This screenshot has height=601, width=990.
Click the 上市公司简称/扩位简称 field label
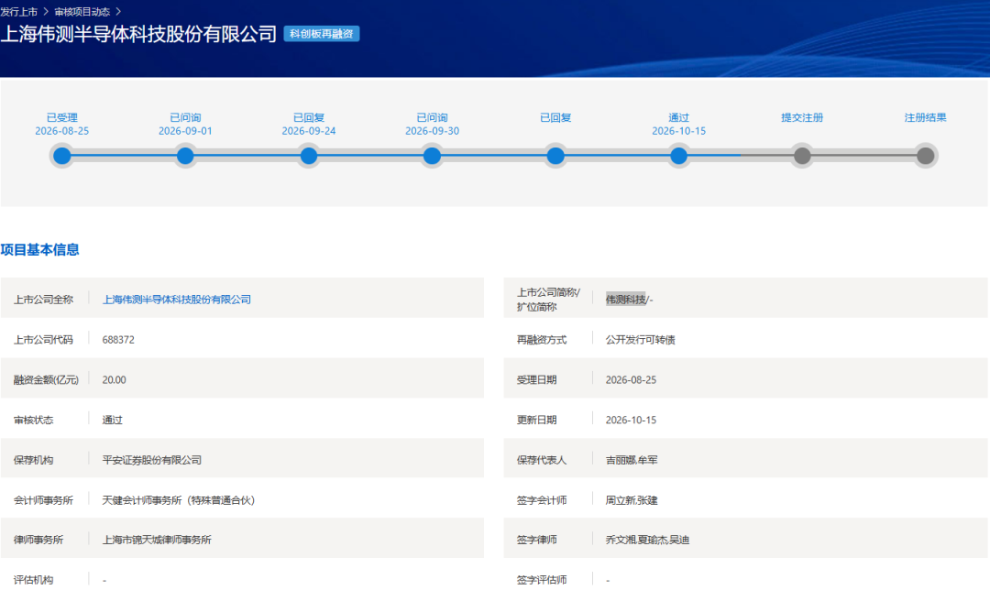point(548,300)
